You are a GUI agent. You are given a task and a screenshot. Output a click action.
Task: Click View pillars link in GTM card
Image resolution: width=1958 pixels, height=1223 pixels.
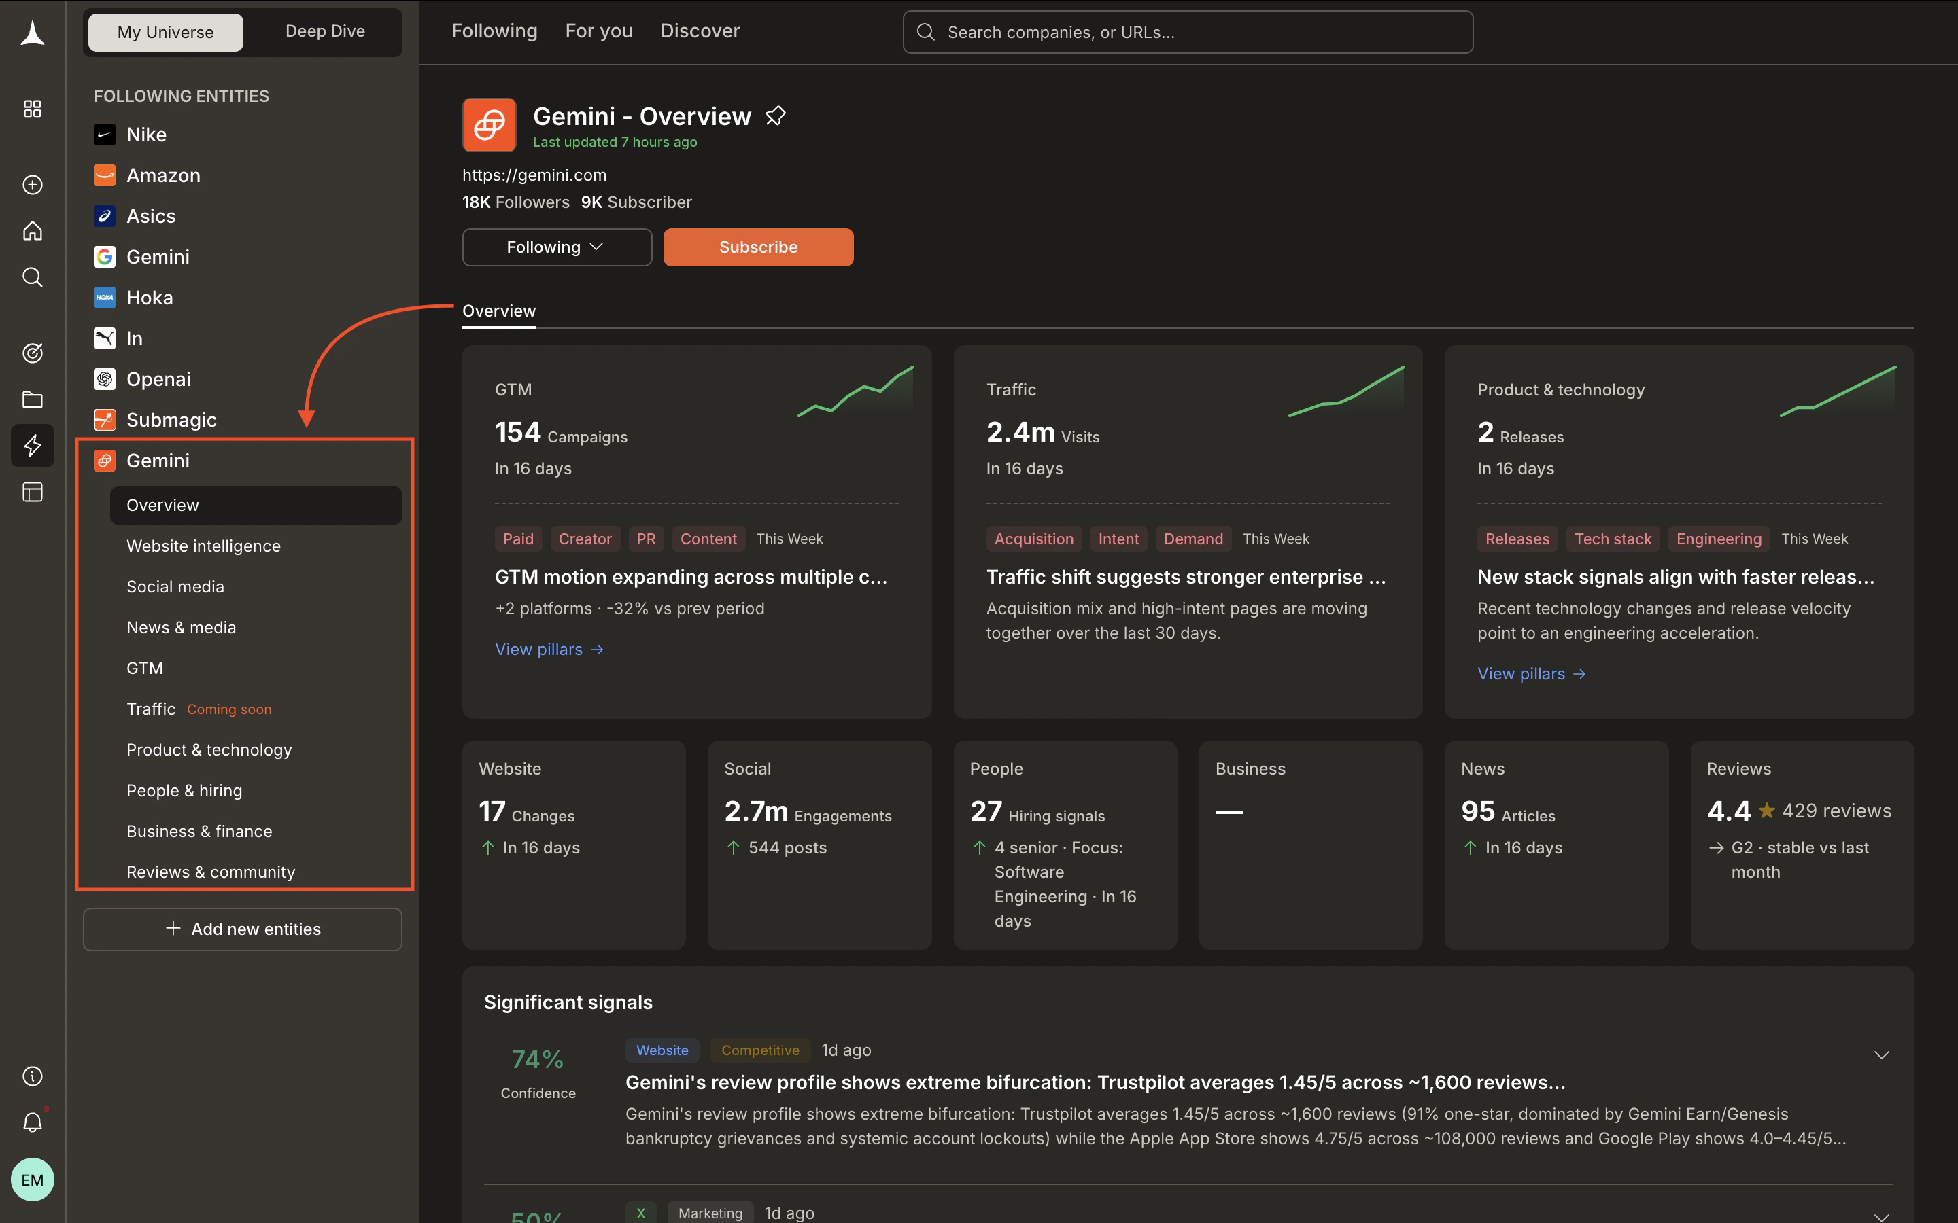(x=549, y=650)
